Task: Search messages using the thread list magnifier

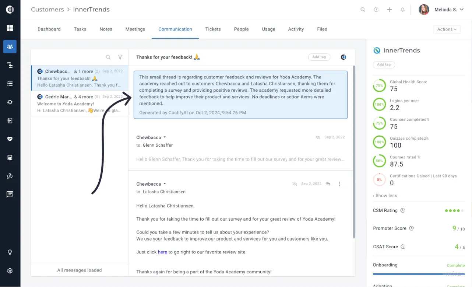Action: (108, 57)
